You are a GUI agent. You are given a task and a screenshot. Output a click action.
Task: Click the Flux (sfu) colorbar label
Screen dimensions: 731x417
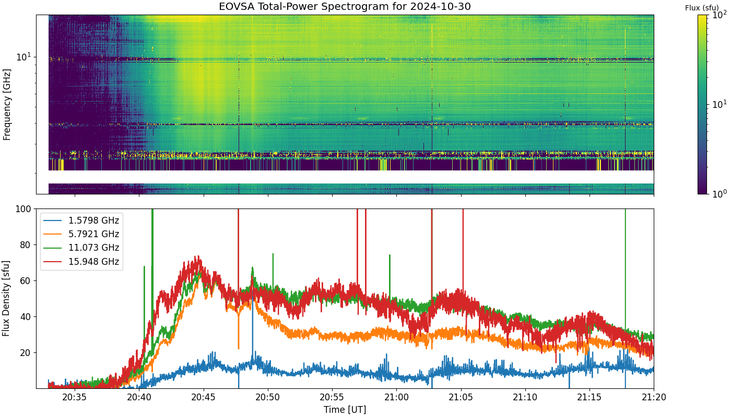(702, 8)
